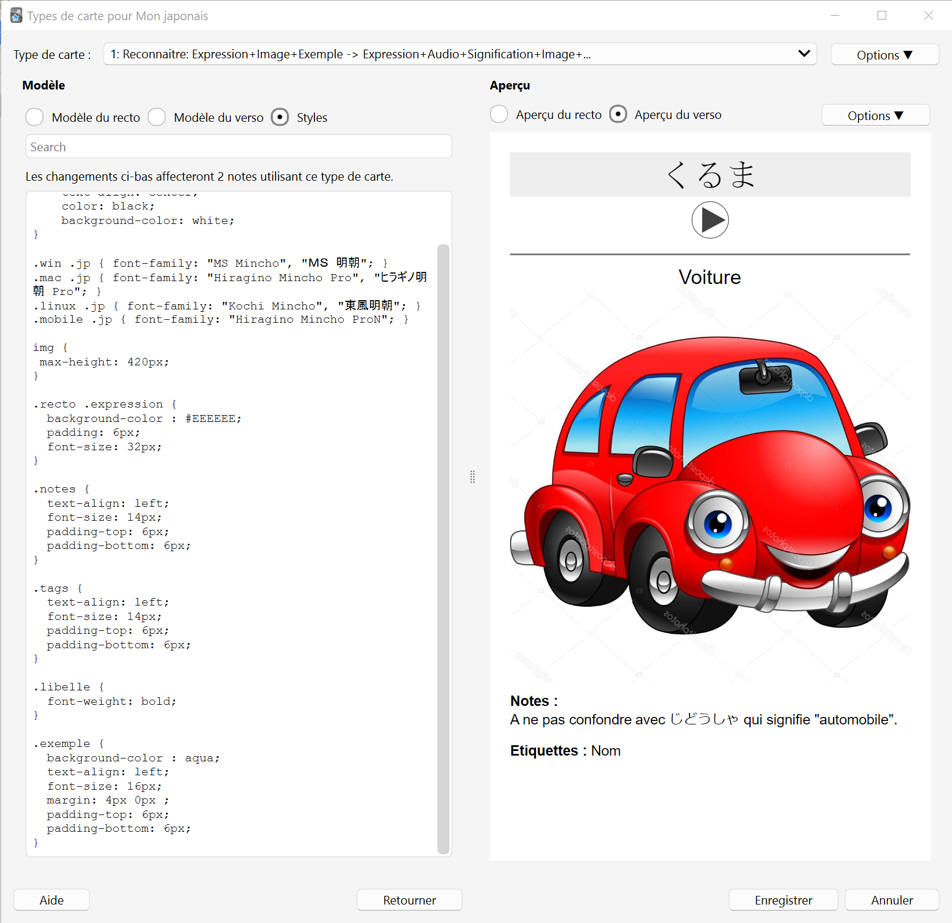This screenshot has width=952, height=923.
Task: Click the くるま expression text
Action: click(x=710, y=174)
